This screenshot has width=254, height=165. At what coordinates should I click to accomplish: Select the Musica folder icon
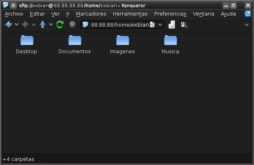pos(171,40)
